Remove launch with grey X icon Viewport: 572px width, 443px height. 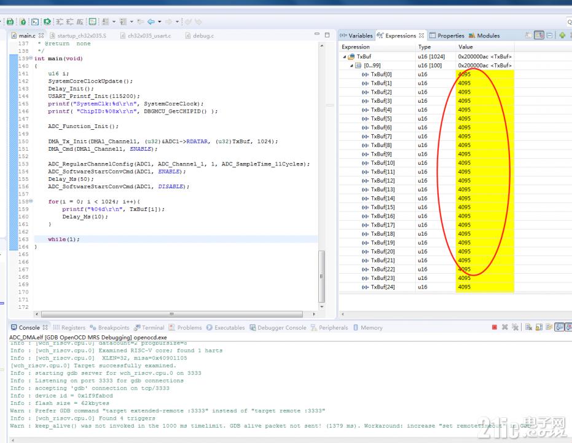[505, 327]
